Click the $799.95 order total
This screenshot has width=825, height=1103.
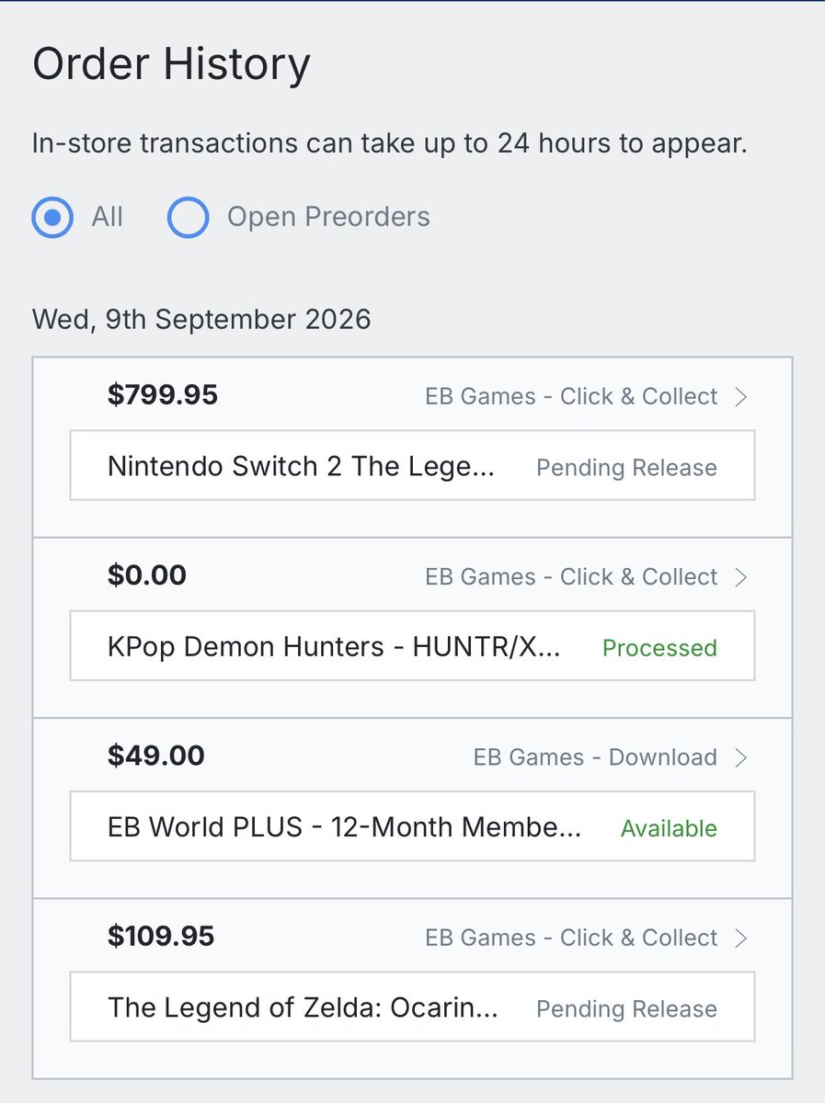tap(163, 395)
